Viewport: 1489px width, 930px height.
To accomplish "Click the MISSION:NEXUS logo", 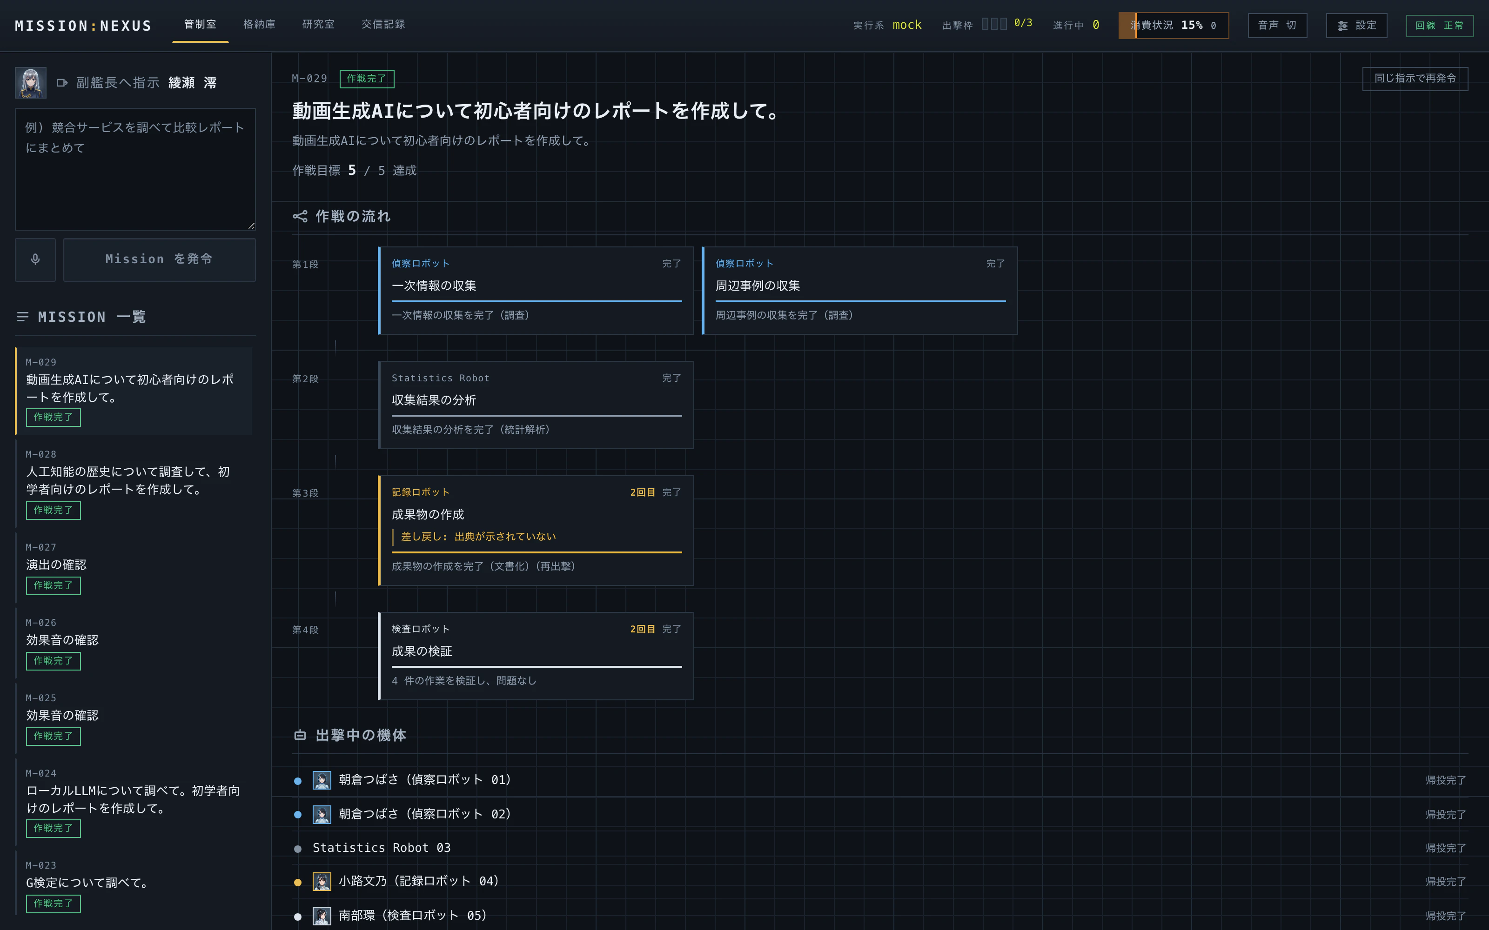I will 84,26.
